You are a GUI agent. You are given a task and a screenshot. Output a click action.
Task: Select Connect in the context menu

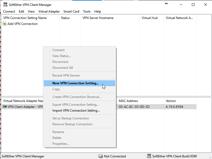click(x=80, y=50)
